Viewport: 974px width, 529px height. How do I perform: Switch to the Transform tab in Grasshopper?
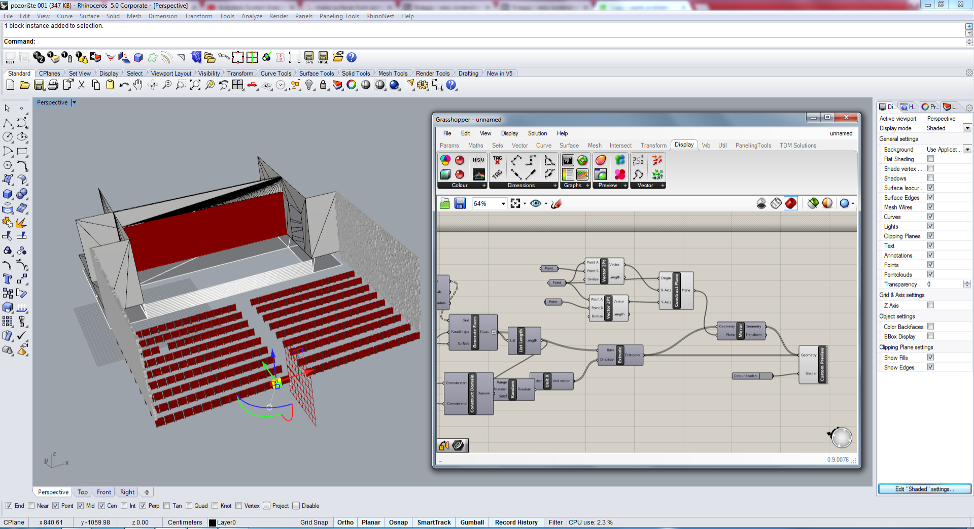(653, 146)
